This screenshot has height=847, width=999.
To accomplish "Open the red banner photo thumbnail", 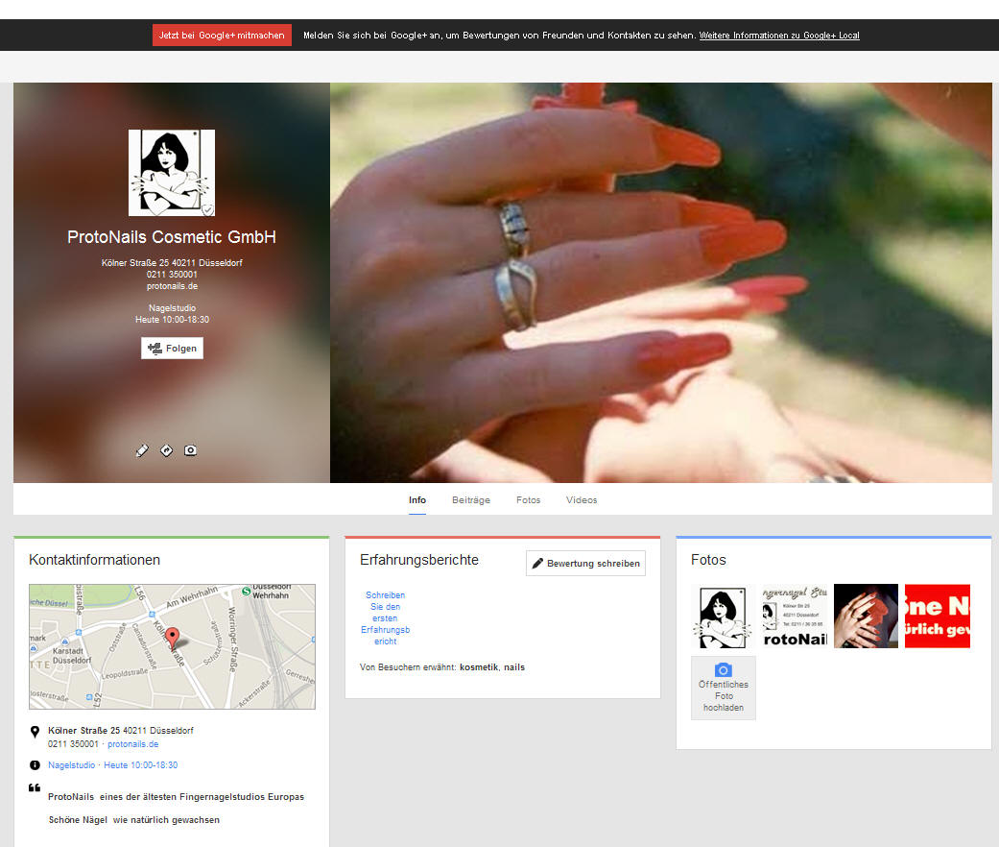I will point(937,617).
